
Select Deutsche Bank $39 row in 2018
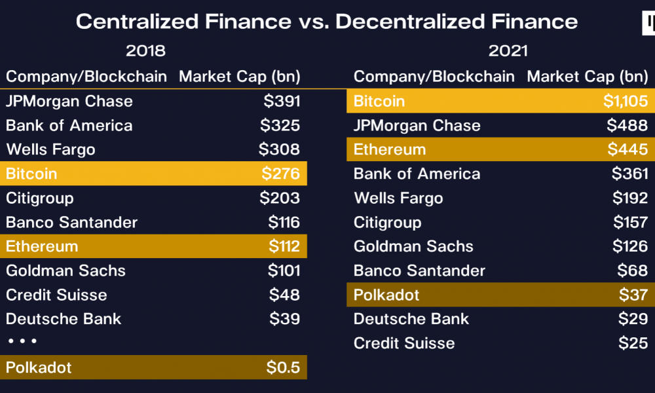[153, 319]
